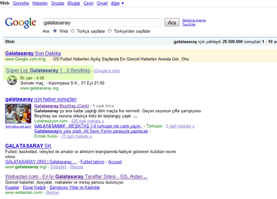Click the soccer ball icon
Screen dimensions: 277x199
pyautogui.click(x=12, y=81)
